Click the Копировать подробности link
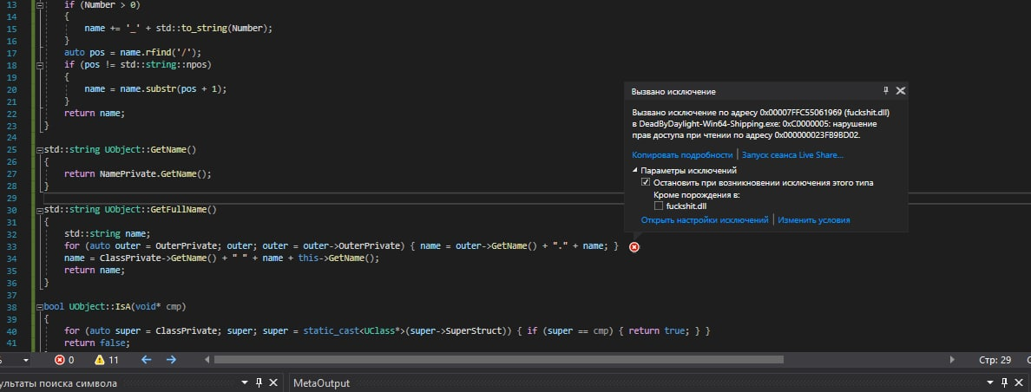The image size is (1031, 392). pyautogui.click(x=682, y=154)
